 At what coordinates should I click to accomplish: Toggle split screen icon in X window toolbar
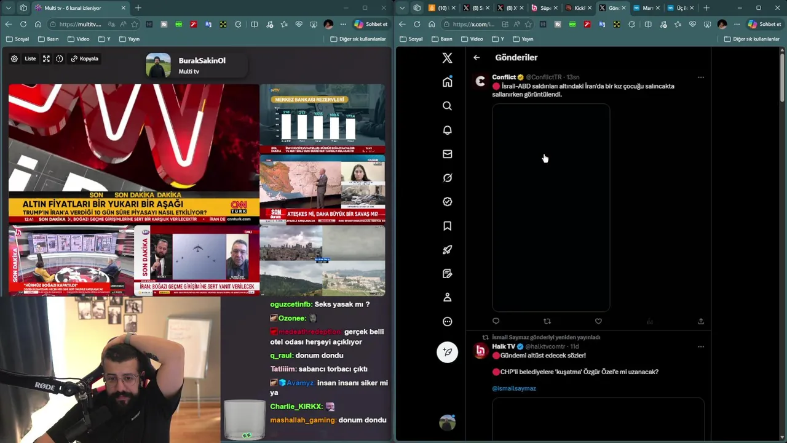pos(647,24)
